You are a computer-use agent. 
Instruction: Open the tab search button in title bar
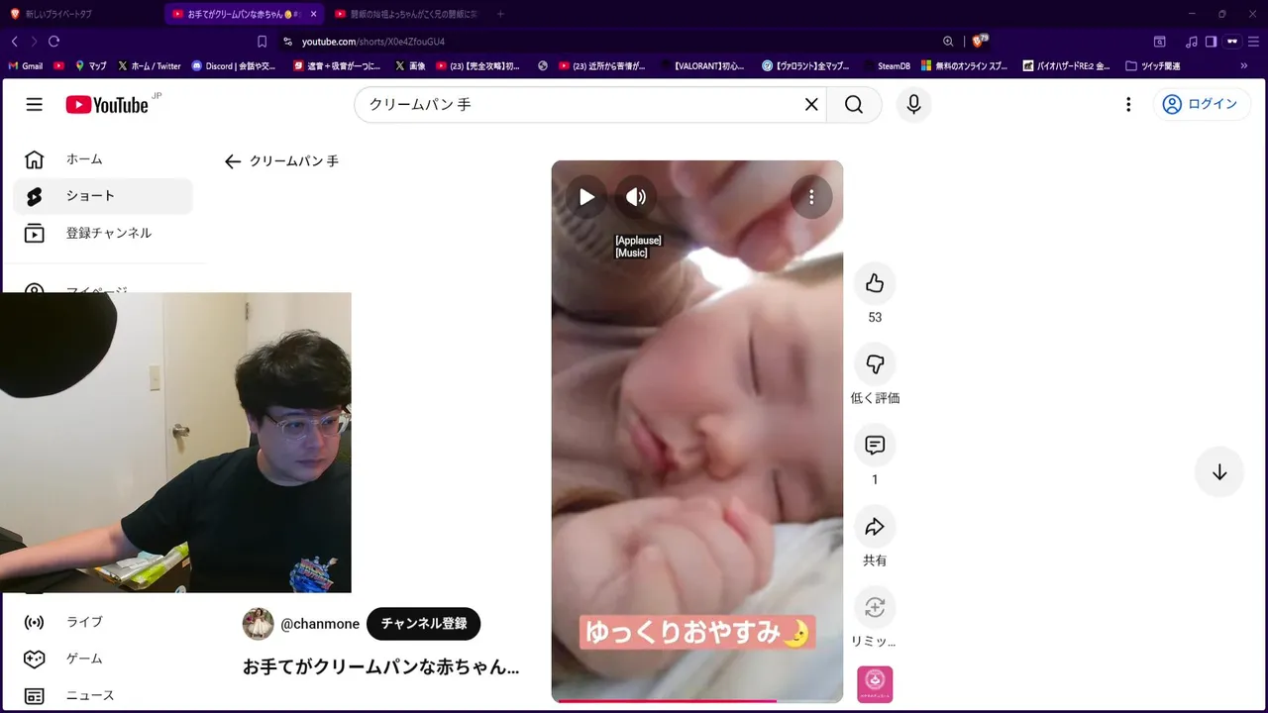pyautogui.click(x=1159, y=42)
